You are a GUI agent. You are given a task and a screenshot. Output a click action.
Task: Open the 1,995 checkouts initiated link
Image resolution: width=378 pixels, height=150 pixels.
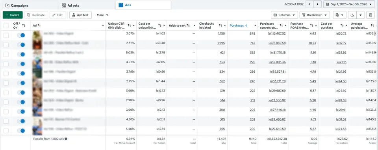coord(221,43)
